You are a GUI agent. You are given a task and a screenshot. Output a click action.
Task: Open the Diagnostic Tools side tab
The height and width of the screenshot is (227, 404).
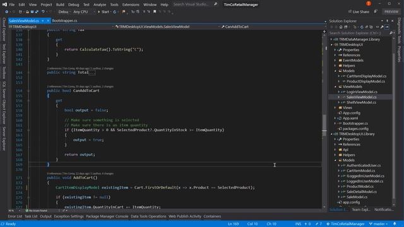pos(399,31)
